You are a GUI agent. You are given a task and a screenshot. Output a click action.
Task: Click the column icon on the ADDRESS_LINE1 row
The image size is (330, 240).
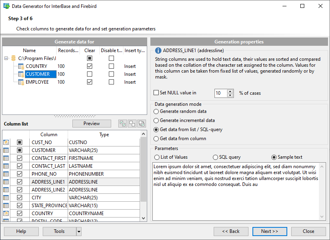[x=6, y=182]
